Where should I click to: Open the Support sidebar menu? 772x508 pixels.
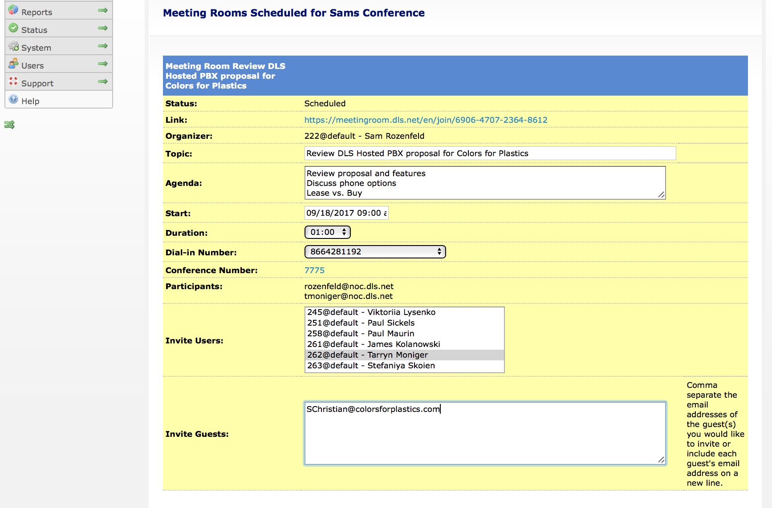[x=59, y=82]
